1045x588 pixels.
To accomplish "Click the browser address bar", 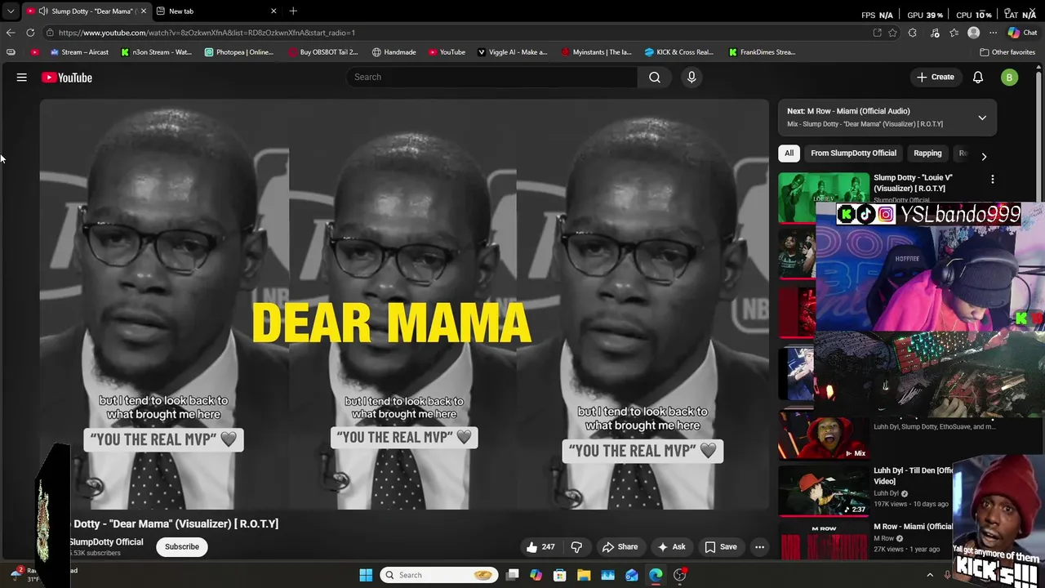I will coord(457,33).
